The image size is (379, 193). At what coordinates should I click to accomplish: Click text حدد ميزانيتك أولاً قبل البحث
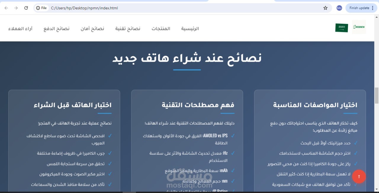pyautogui.click(x=326, y=143)
